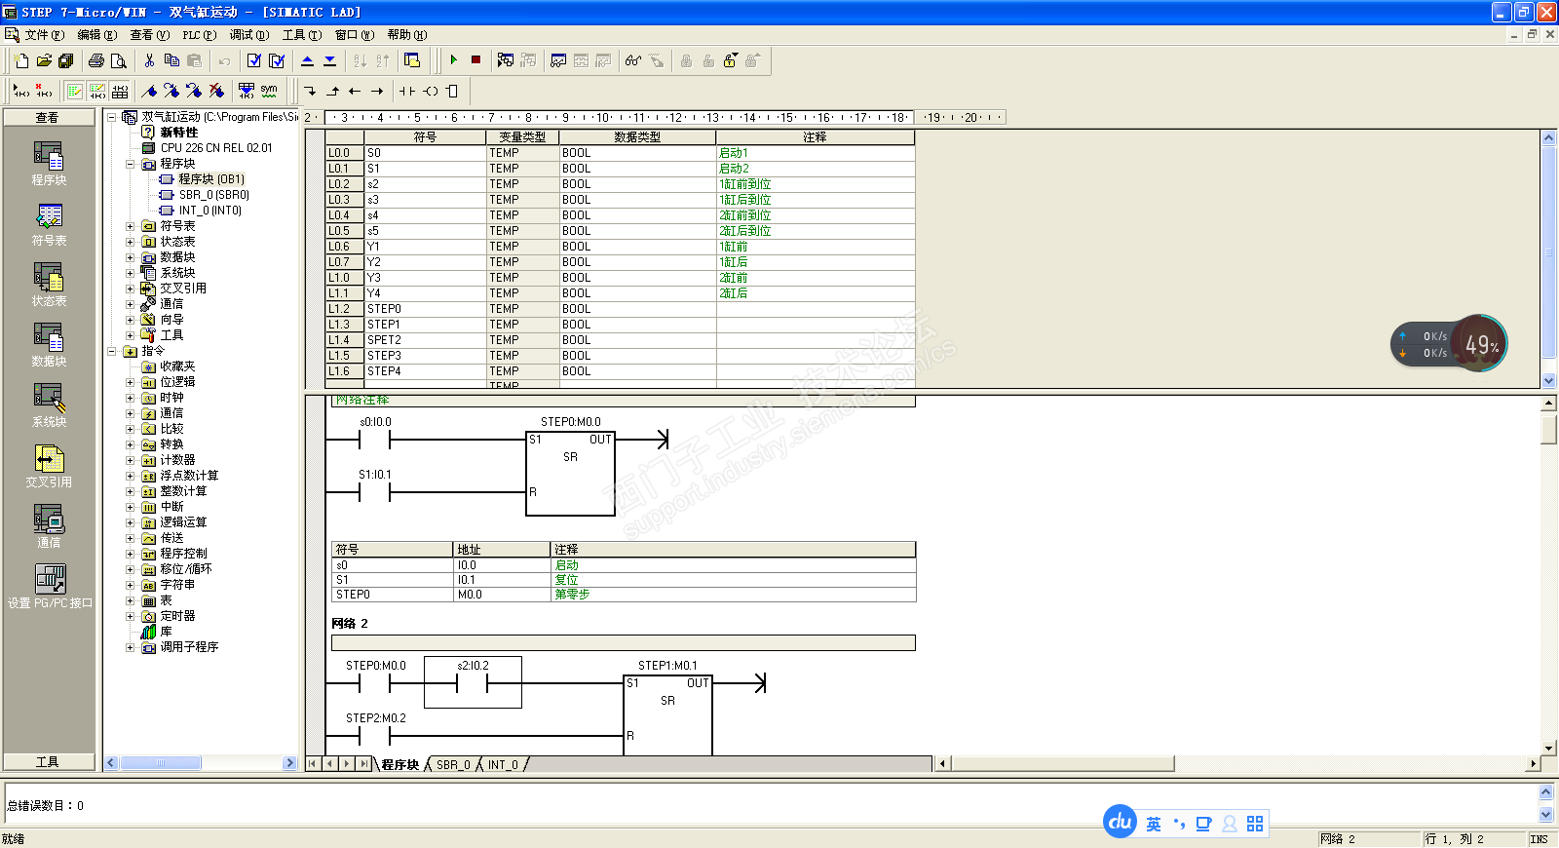Select SBR_0 (SBR0) in the project tree
1559x848 pixels.
(x=213, y=195)
